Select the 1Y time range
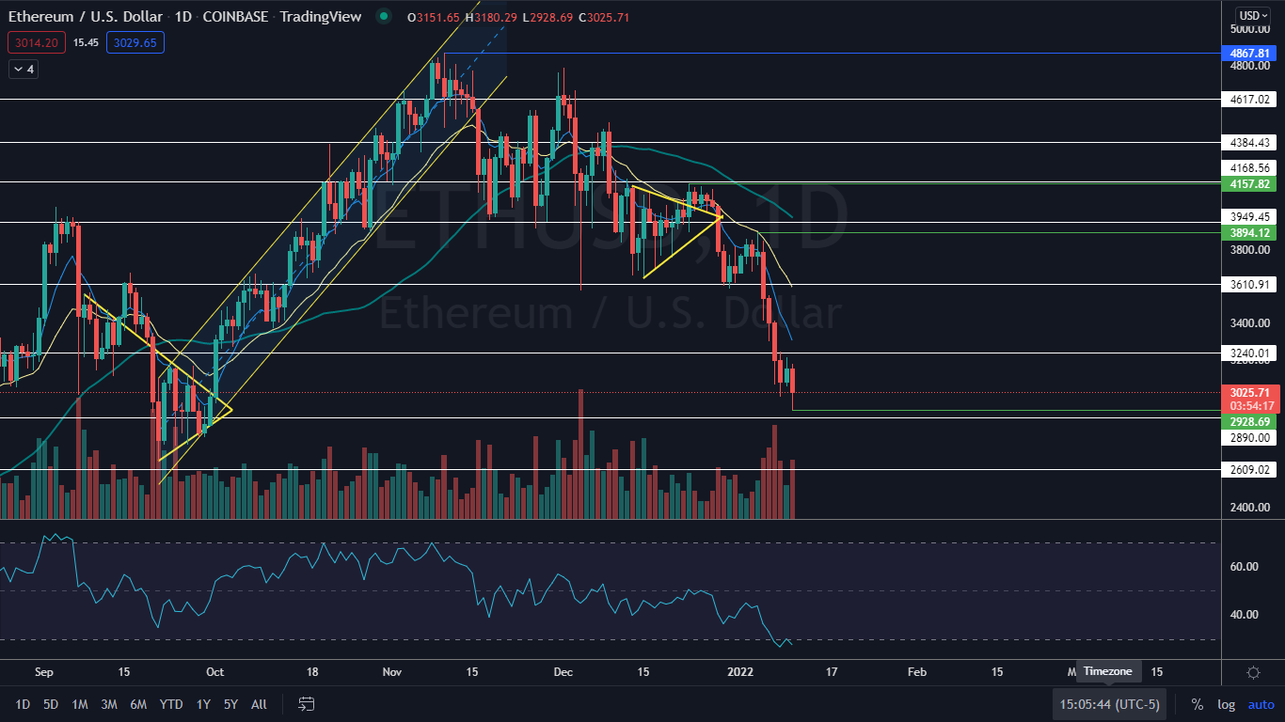Screen dimensions: 1285x722 [x=203, y=704]
